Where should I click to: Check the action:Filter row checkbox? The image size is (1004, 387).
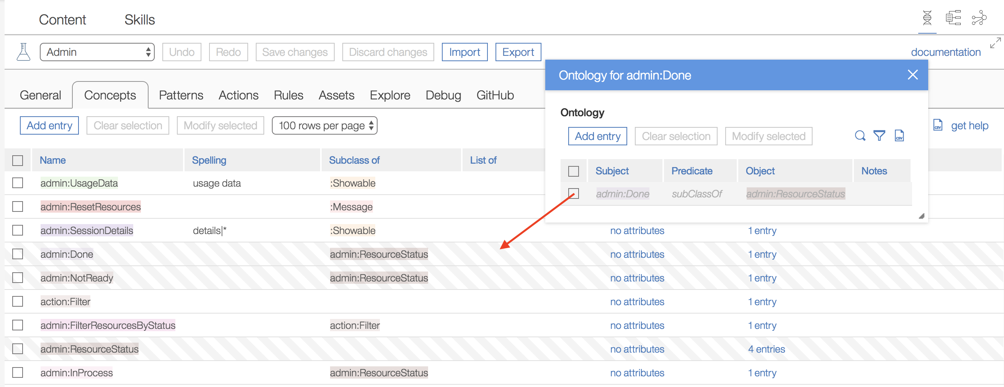pyautogui.click(x=18, y=302)
